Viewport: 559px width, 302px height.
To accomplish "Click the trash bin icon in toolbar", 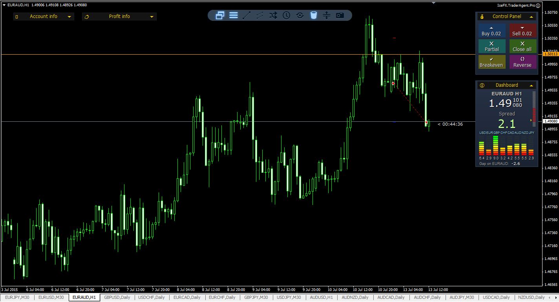I will point(313,15).
